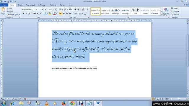The width and height of the screenshot is (189, 106).
Task: Cut the selected text
Action: click(x=9, y=9)
